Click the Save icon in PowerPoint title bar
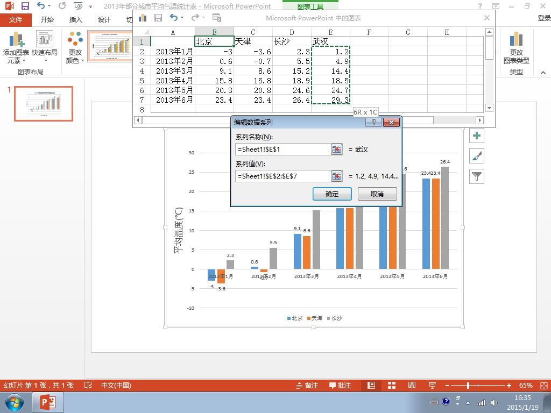The width and height of the screenshot is (551, 413). 25,6
